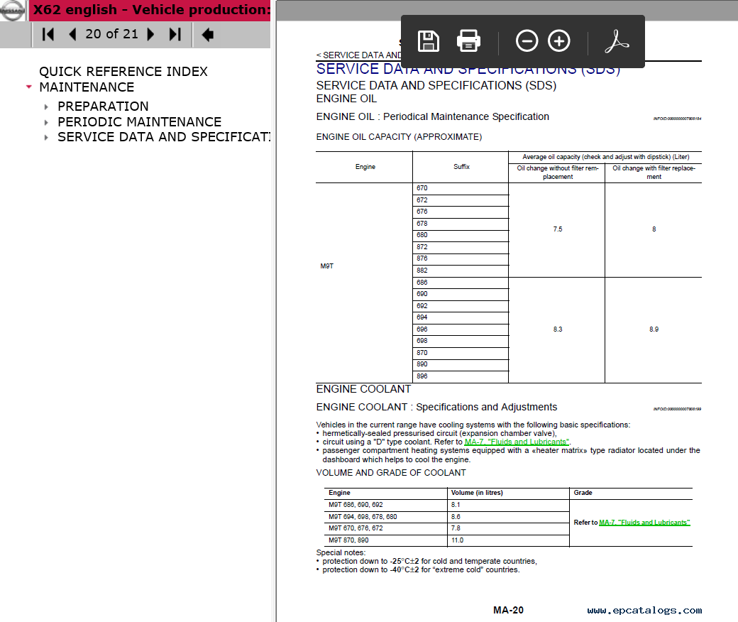Screen dimensions: 738x622
Task: Click the 8.1 coolant volume value
Action: click(x=456, y=505)
